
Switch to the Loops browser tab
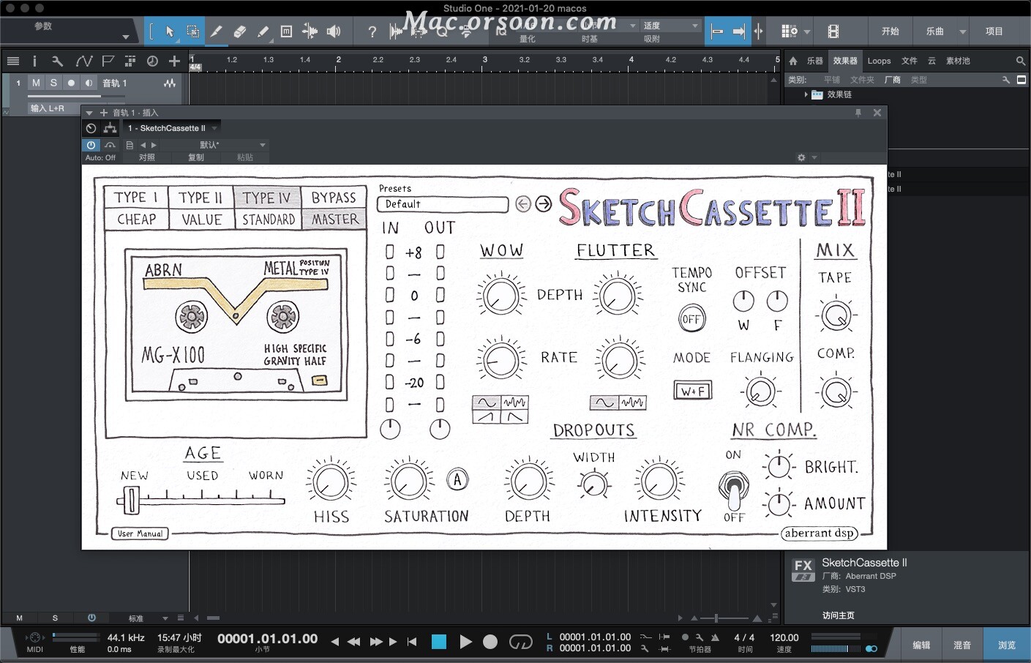tap(879, 61)
